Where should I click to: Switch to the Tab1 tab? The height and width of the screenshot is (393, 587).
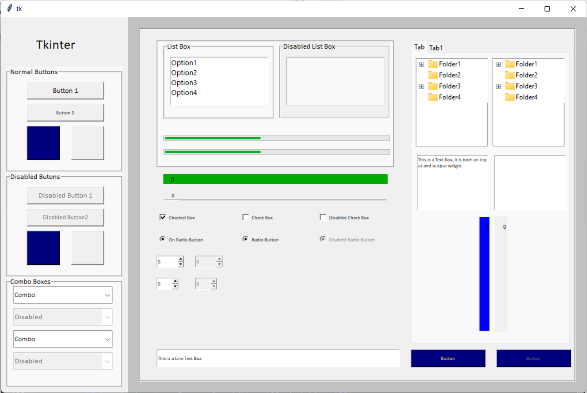pos(436,47)
